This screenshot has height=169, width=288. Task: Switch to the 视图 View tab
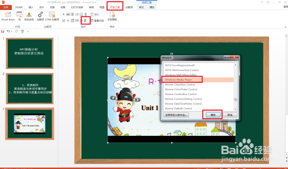coord(102,7)
